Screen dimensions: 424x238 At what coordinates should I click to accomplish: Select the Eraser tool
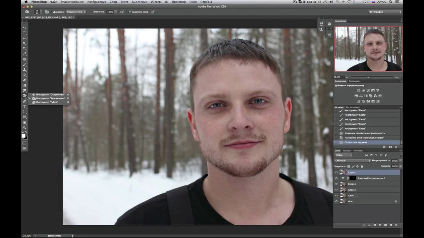pyautogui.click(x=25, y=80)
